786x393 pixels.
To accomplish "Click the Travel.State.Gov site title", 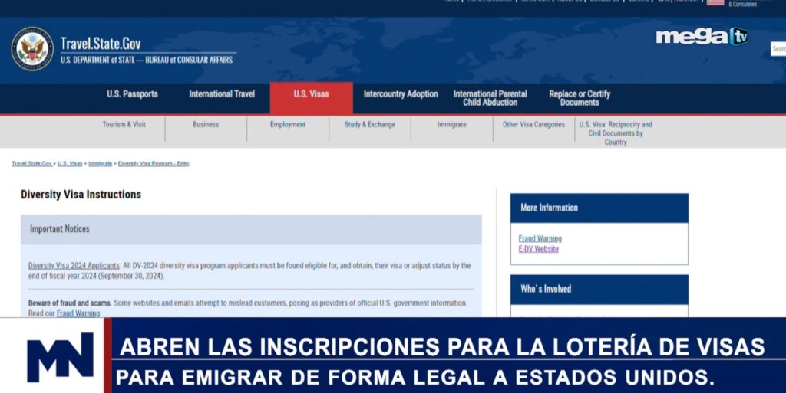I will pyautogui.click(x=101, y=44).
